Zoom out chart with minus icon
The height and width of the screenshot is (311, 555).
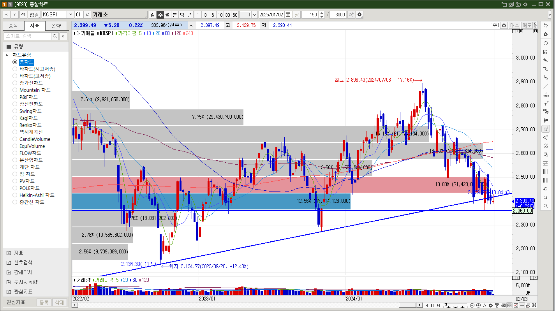(472, 305)
